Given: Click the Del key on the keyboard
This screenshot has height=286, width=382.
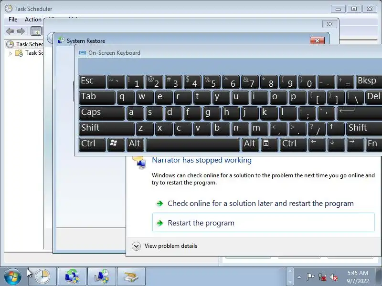Looking at the screenshot, I should (x=374, y=97).
